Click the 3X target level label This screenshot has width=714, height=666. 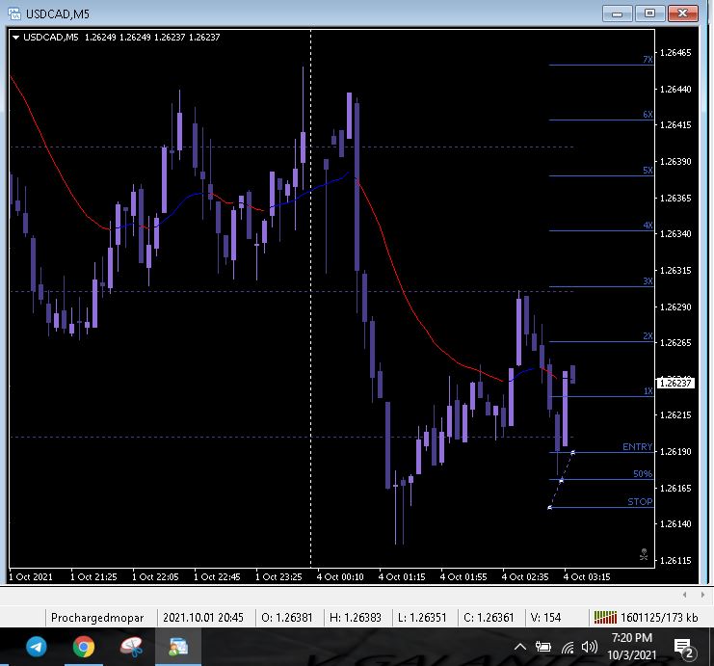tap(648, 280)
